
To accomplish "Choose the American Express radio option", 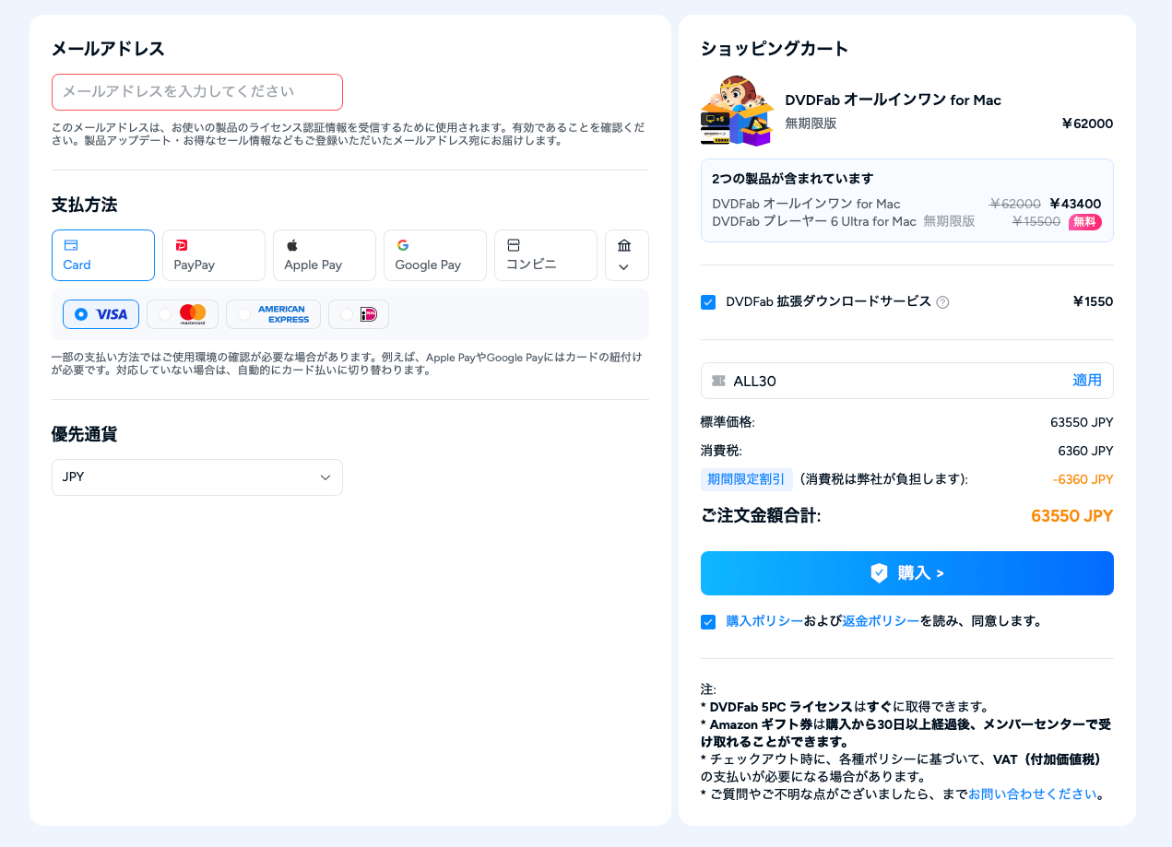I will [x=273, y=314].
